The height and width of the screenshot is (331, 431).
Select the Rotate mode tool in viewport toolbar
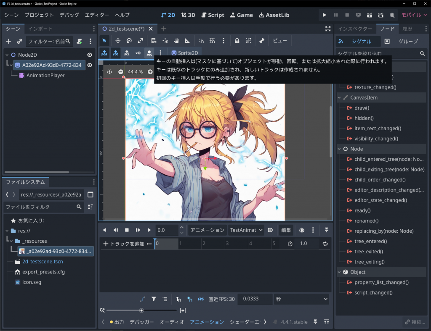click(x=129, y=41)
